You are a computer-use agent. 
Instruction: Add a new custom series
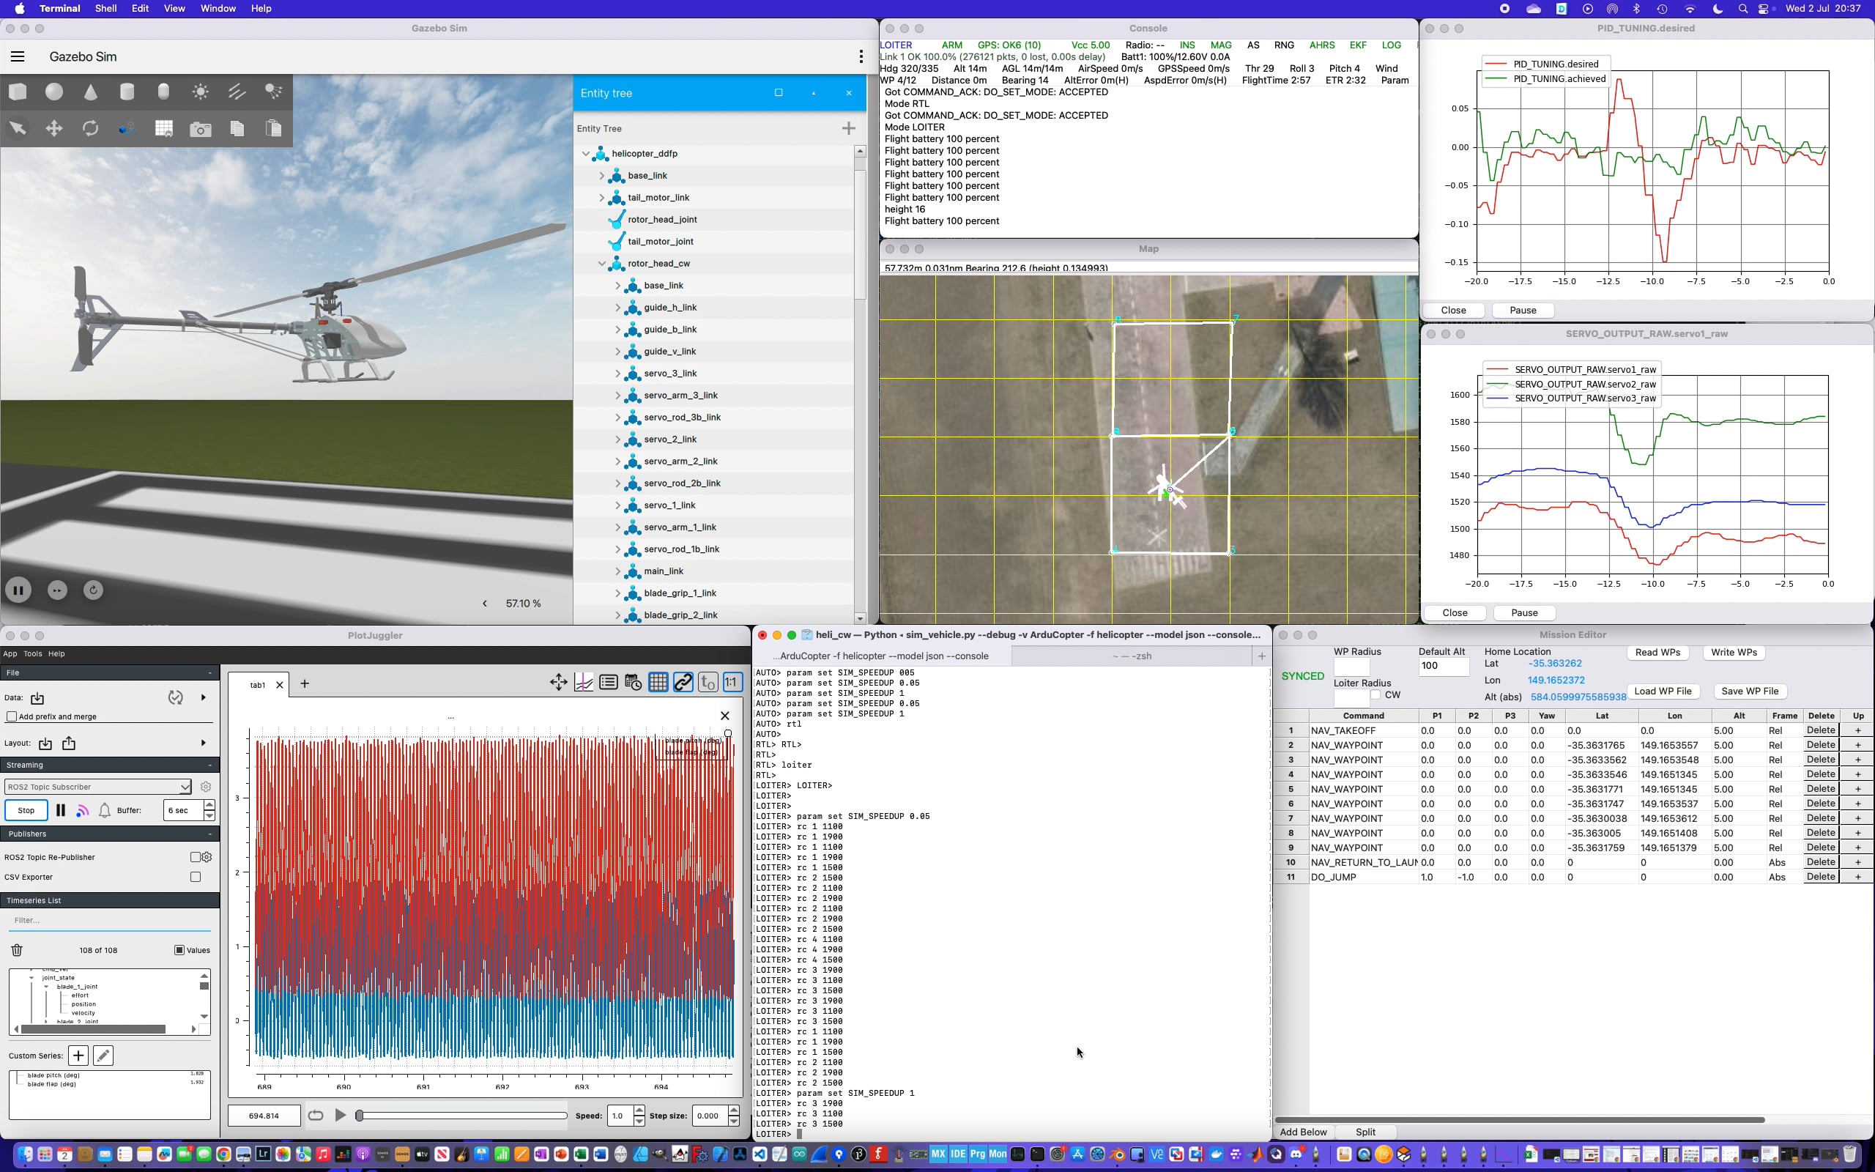[x=78, y=1056]
